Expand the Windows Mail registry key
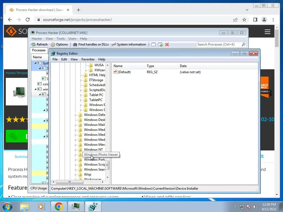 [75, 125]
